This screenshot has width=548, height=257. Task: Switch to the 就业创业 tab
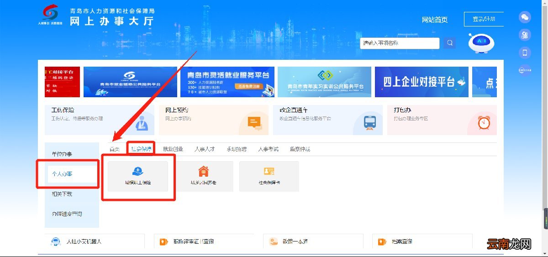point(173,149)
